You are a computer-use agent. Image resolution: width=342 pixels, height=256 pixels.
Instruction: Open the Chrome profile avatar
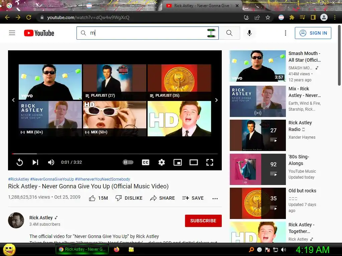pyautogui.click(x=324, y=17)
